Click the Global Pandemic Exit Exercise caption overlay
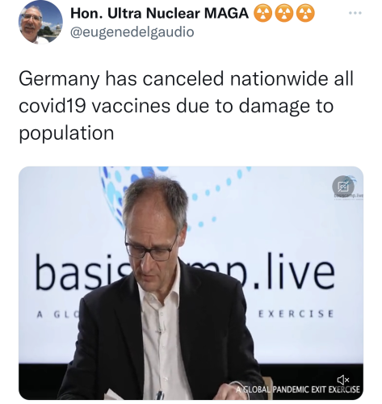Screen dimensions: 382x404 tap(298, 389)
